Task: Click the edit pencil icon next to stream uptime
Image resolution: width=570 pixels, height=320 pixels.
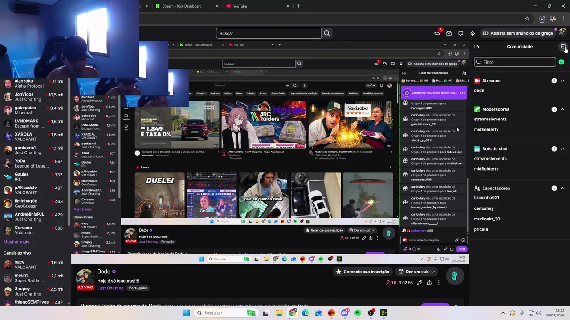Action: tap(419, 283)
